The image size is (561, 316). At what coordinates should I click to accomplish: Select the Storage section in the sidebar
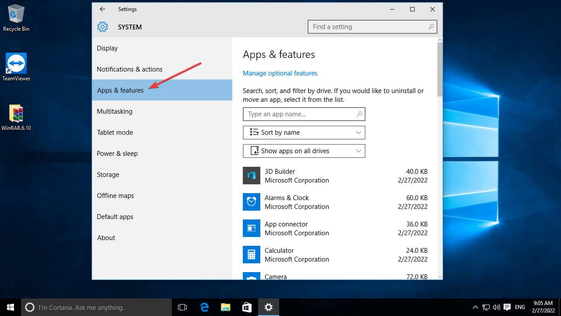click(x=108, y=174)
